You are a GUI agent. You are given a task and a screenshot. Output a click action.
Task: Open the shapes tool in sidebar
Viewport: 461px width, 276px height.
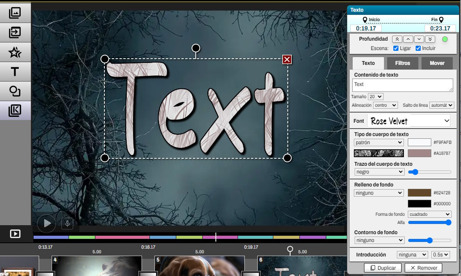[15, 91]
